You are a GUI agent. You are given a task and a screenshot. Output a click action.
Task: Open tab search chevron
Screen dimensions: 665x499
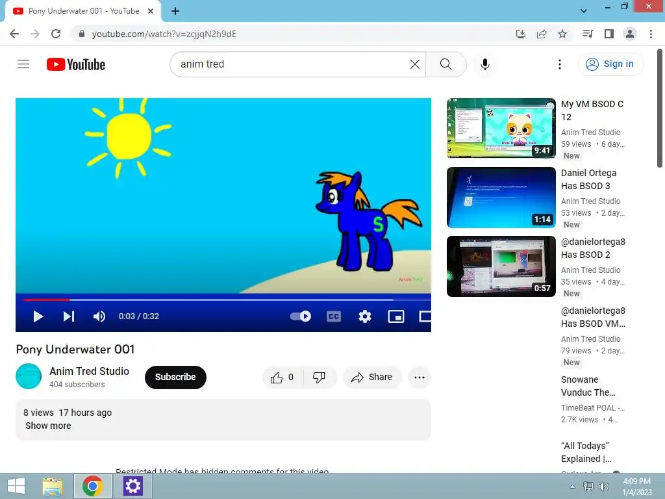click(x=584, y=11)
